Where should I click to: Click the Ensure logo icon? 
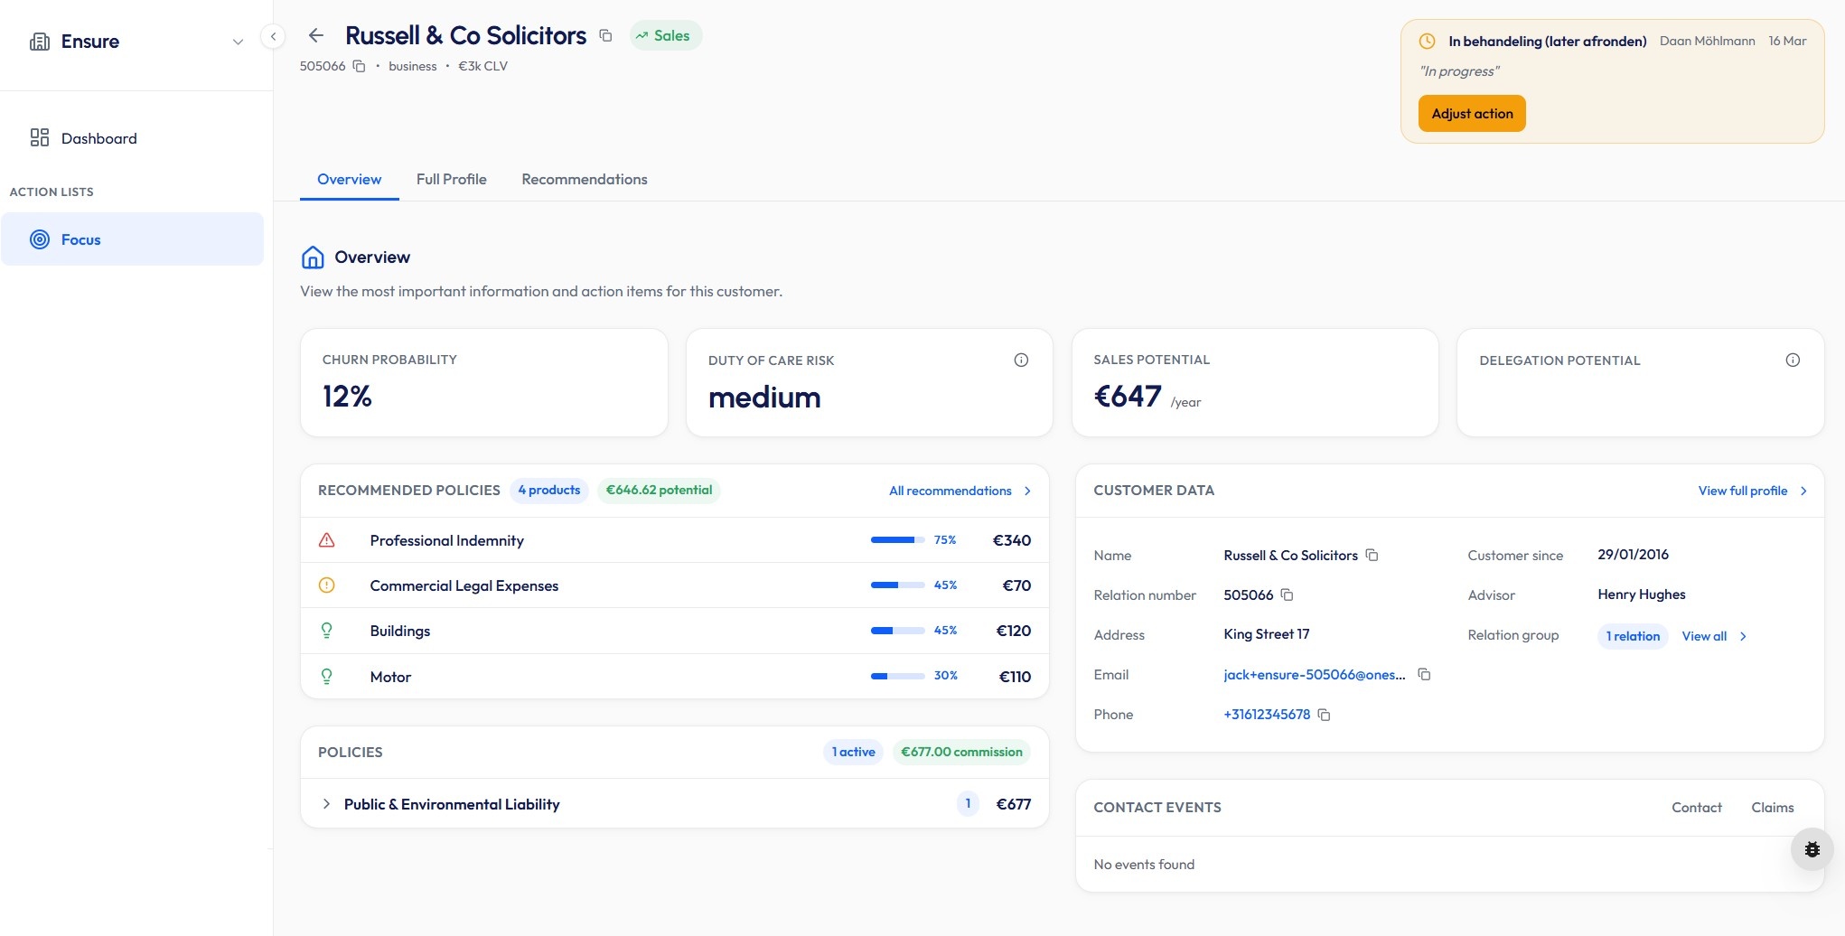pyautogui.click(x=39, y=41)
